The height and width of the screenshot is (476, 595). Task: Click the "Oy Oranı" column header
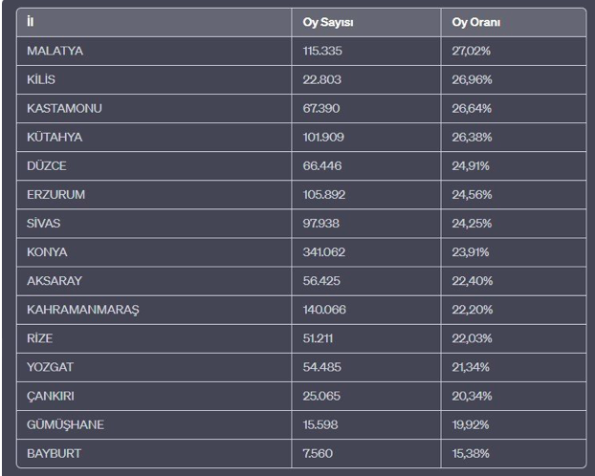pyautogui.click(x=476, y=22)
